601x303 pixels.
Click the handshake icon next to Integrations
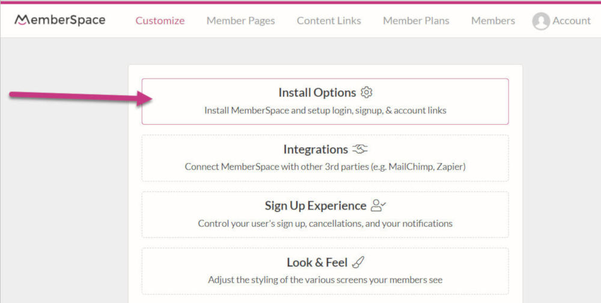click(x=359, y=149)
